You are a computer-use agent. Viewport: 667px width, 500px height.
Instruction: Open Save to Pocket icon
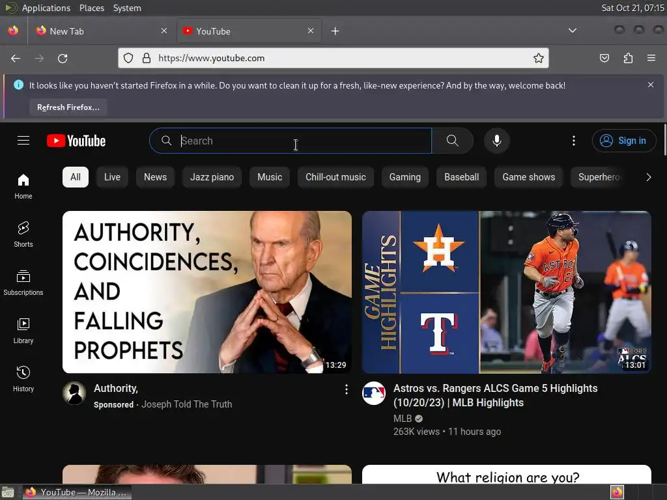(x=604, y=58)
